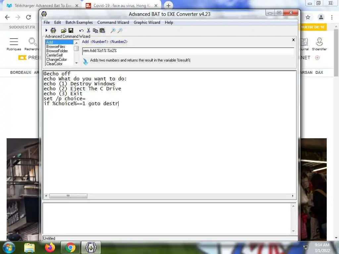Click the 'echo (1) Destroy Windows' line
Screen dimensions: 339x254
click(79, 84)
